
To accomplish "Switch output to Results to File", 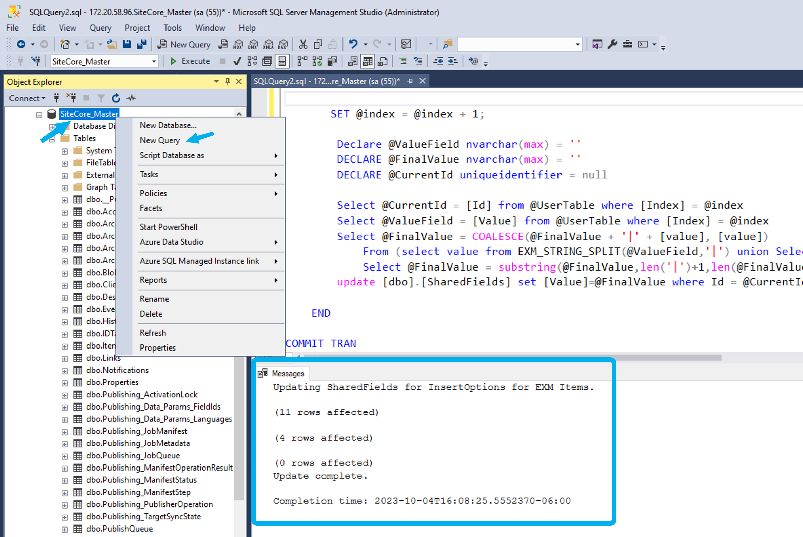I will (383, 61).
